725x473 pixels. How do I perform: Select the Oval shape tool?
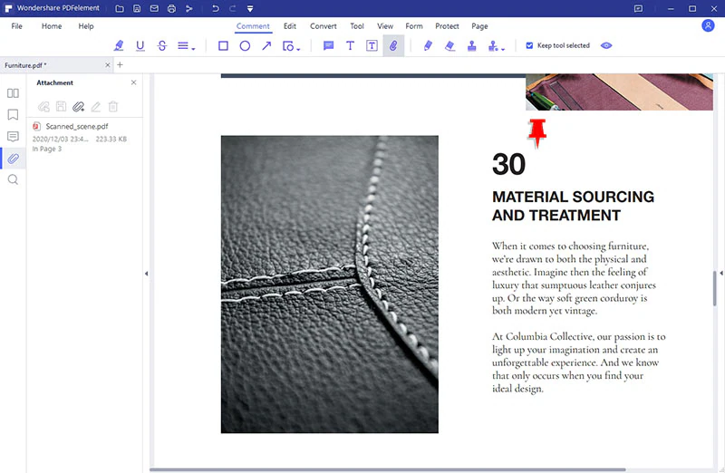click(245, 45)
